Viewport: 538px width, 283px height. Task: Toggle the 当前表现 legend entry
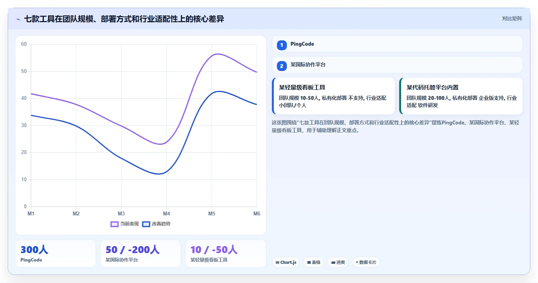tap(125, 224)
